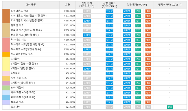Click the 휠체어자리 전화 badge in the 휠체어석 row

click(170, 107)
